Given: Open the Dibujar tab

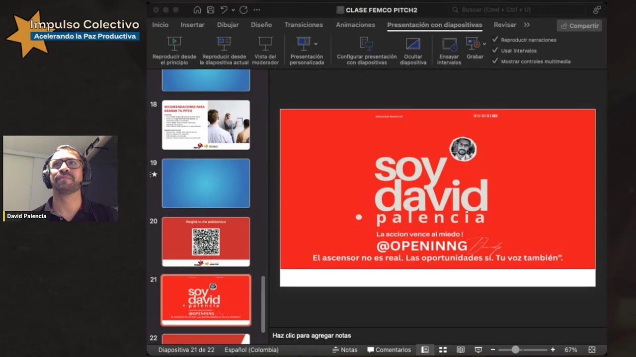Looking at the screenshot, I should [x=228, y=24].
